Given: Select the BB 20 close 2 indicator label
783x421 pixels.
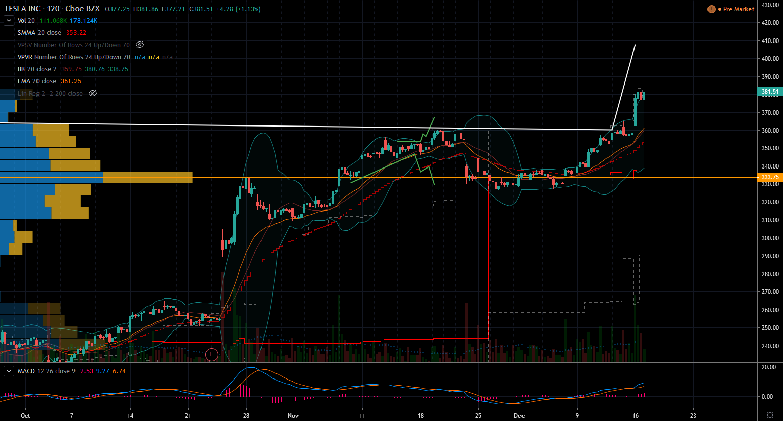Looking at the screenshot, I should (37, 69).
